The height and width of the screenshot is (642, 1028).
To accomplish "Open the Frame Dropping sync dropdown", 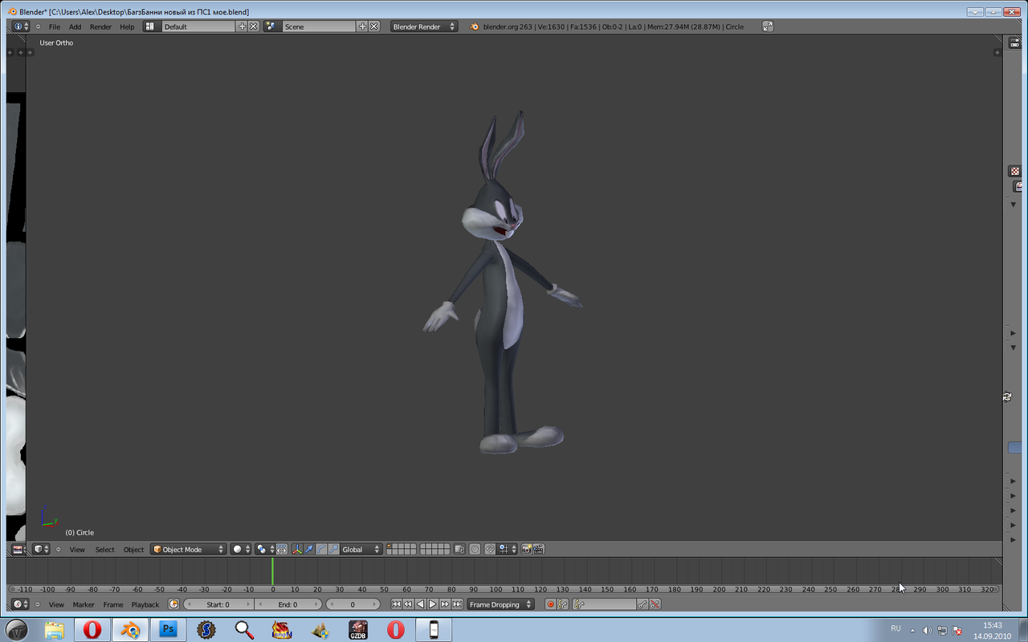I will point(501,604).
